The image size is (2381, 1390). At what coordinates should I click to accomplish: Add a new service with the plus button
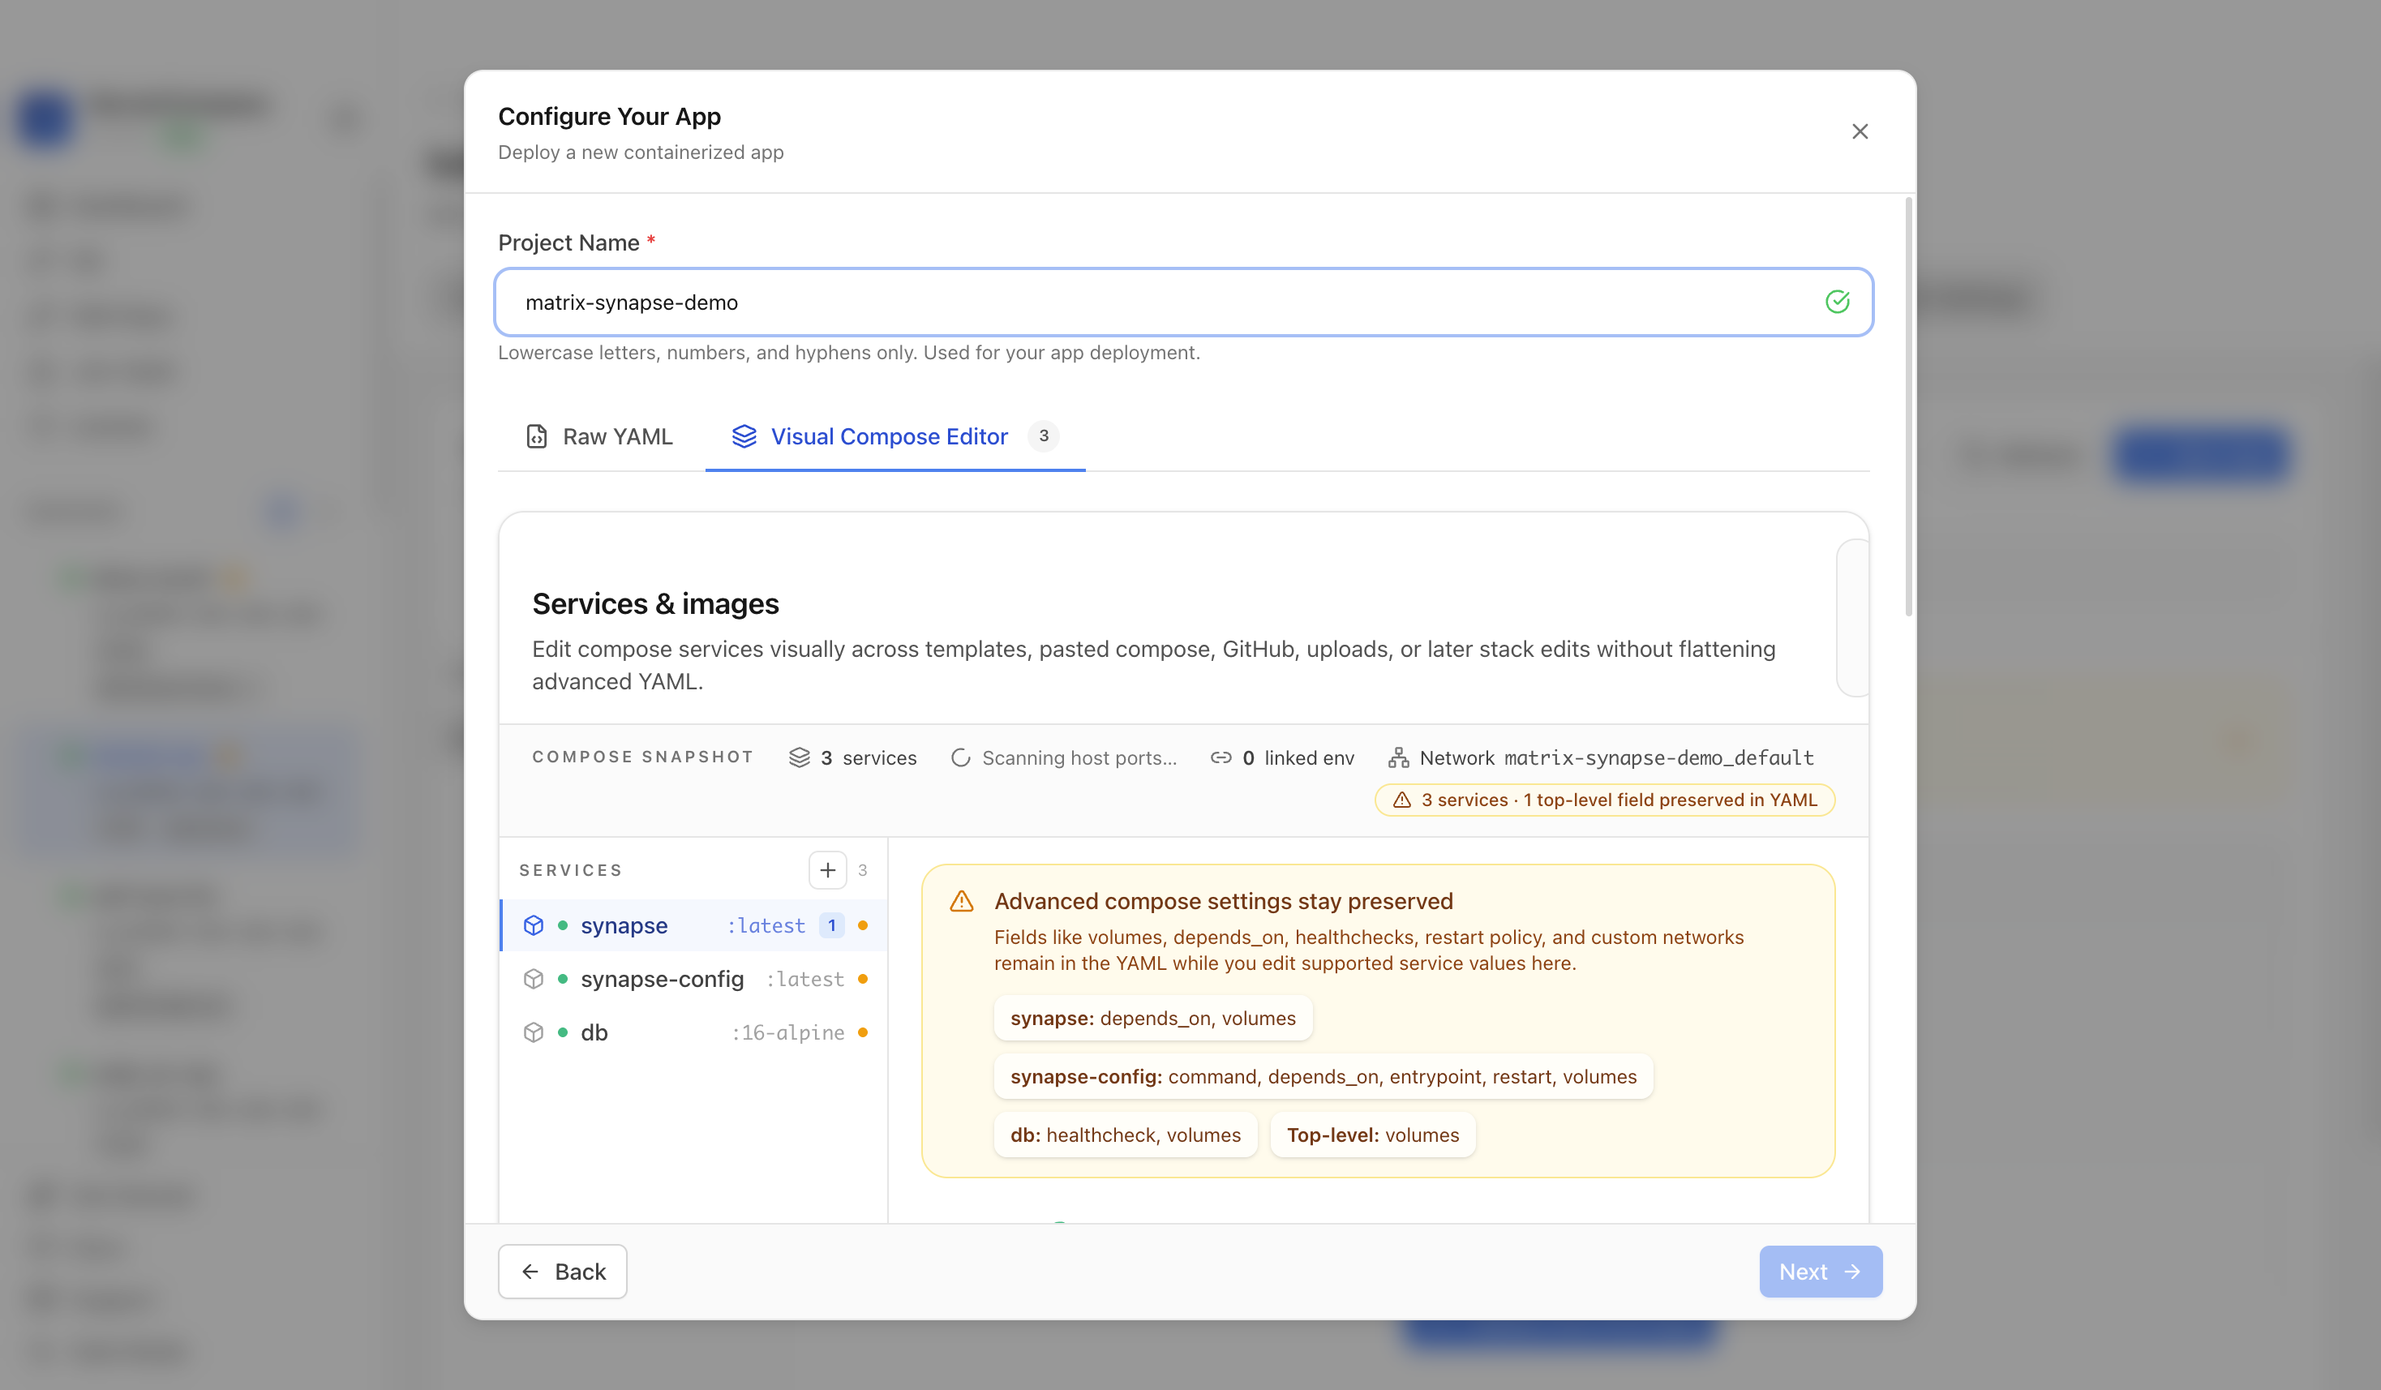[x=828, y=869]
